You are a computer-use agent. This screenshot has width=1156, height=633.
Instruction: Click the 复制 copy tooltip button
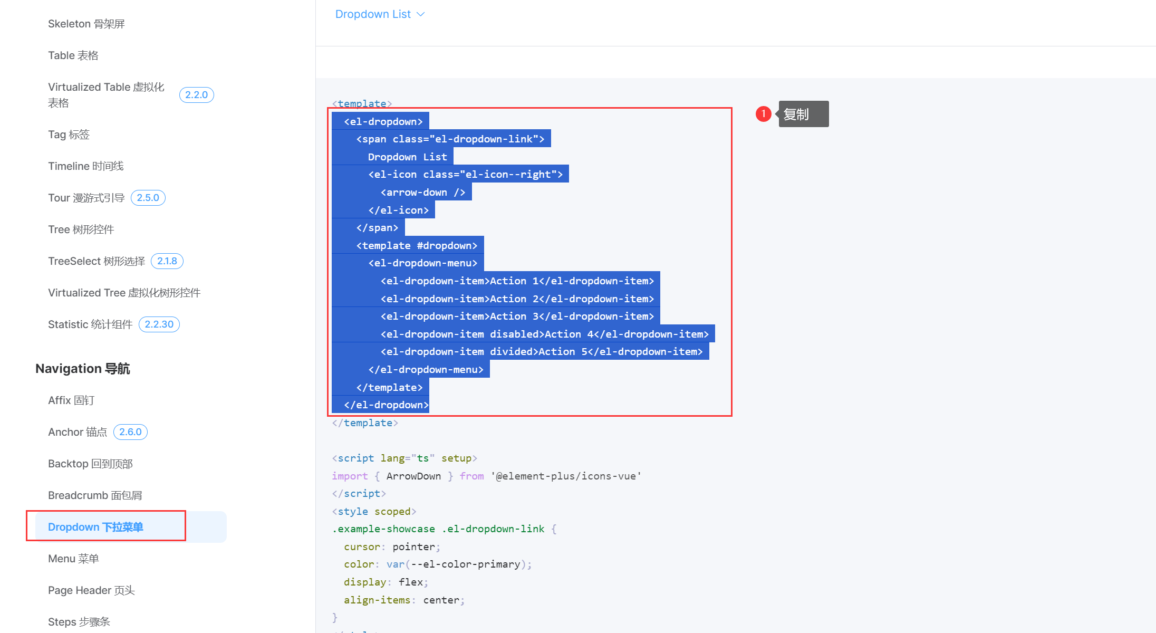(x=803, y=114)
